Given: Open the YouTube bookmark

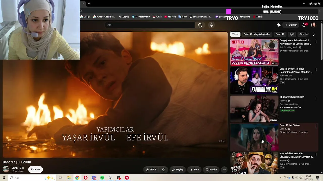Looking at the screenshot, I should [170, 17].
